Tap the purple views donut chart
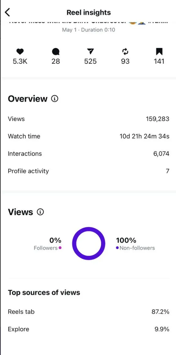Image resolution: width=176 pixels, height=355 pixels. 88,243
